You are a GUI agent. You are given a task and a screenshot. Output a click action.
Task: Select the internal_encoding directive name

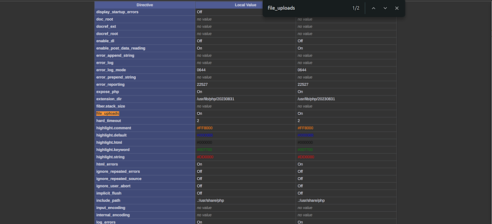pyautogui.click(x=113, y=215)
